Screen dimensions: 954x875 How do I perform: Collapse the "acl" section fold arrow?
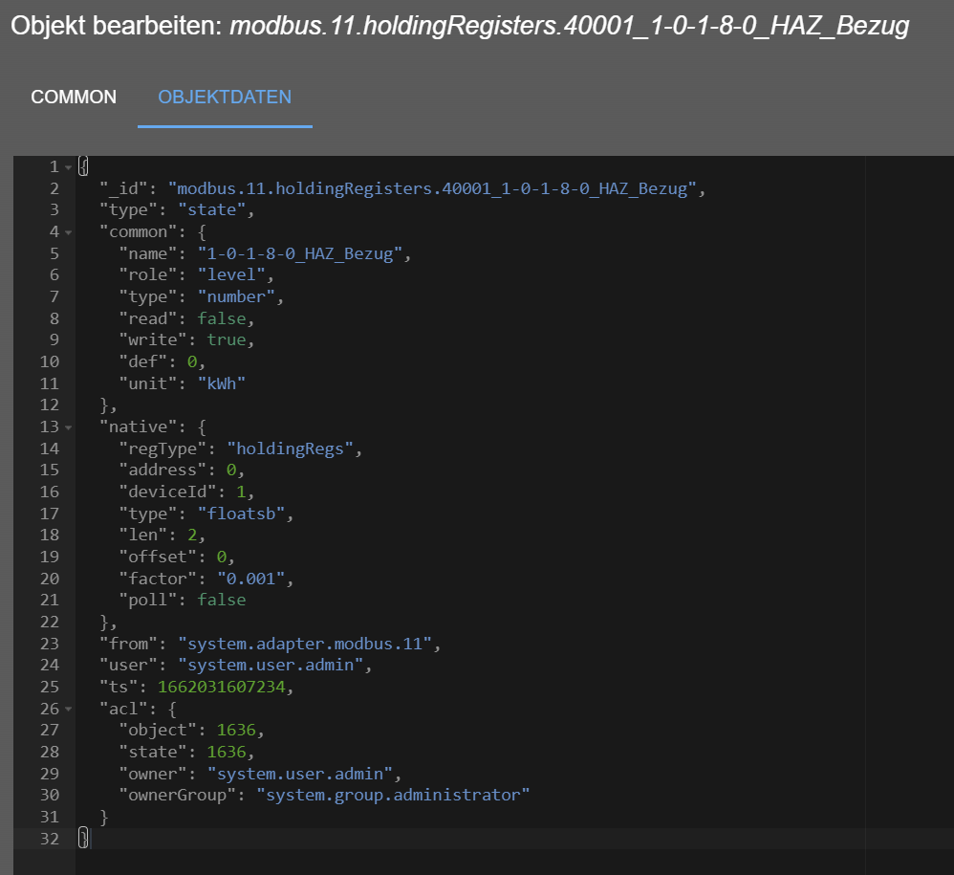pos(68,709)
